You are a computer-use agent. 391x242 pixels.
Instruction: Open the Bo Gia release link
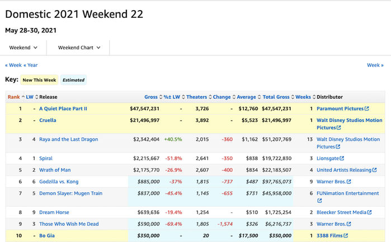click(x=47, y=235)
